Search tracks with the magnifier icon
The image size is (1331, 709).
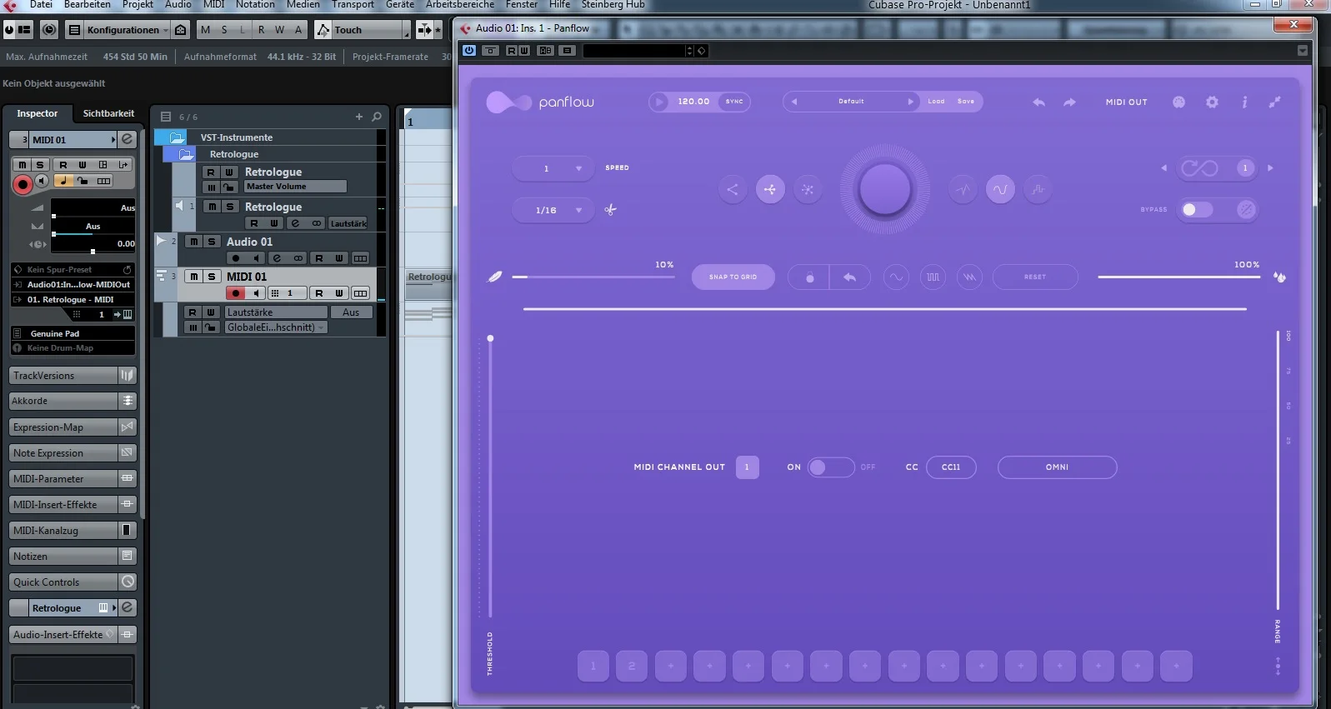point(377,117)
